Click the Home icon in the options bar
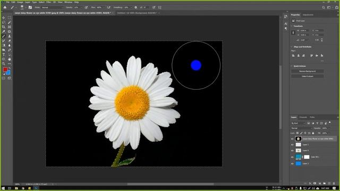The height and width of the screenshot is (191, 340). click(x=5, y=7)
